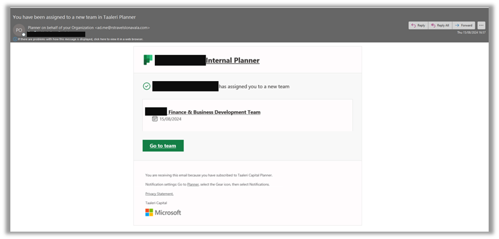Click the Thu 15/08/2024 received timestamp
The image size is (499, 239).
471,32
